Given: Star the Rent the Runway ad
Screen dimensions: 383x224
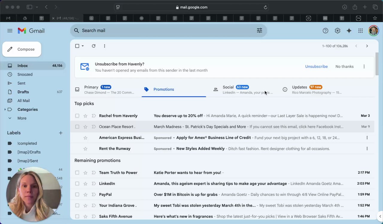Looking at the screenshot, I should click(x=85, y=149).
